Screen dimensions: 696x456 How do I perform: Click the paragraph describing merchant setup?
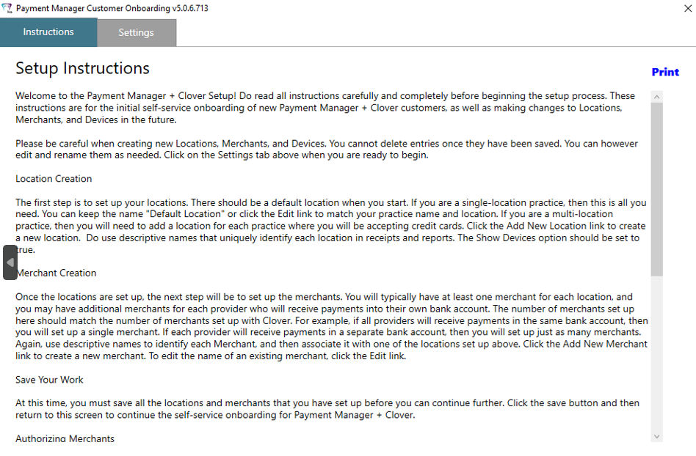[x=332, y=326]
